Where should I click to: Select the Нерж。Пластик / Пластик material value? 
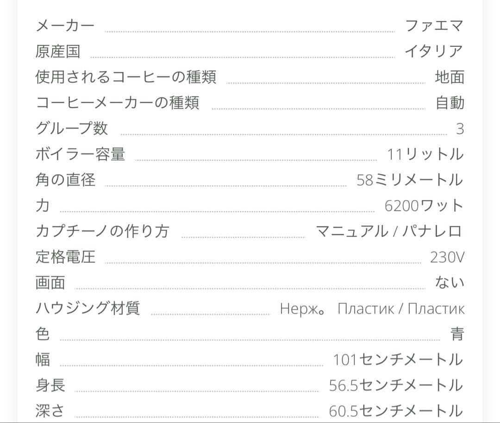372,308
